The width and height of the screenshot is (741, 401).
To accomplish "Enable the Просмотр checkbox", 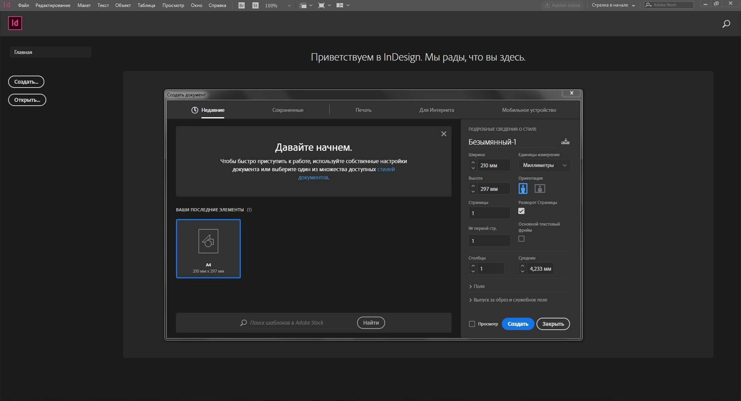I will coord(472,324).
